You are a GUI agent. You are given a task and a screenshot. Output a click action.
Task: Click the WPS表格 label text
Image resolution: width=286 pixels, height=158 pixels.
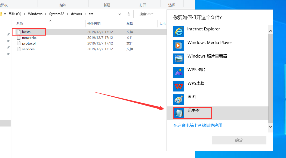pos(196,83)
